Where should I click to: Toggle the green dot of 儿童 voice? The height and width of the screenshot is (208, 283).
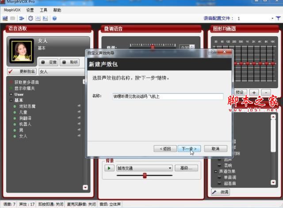[15, 112]
